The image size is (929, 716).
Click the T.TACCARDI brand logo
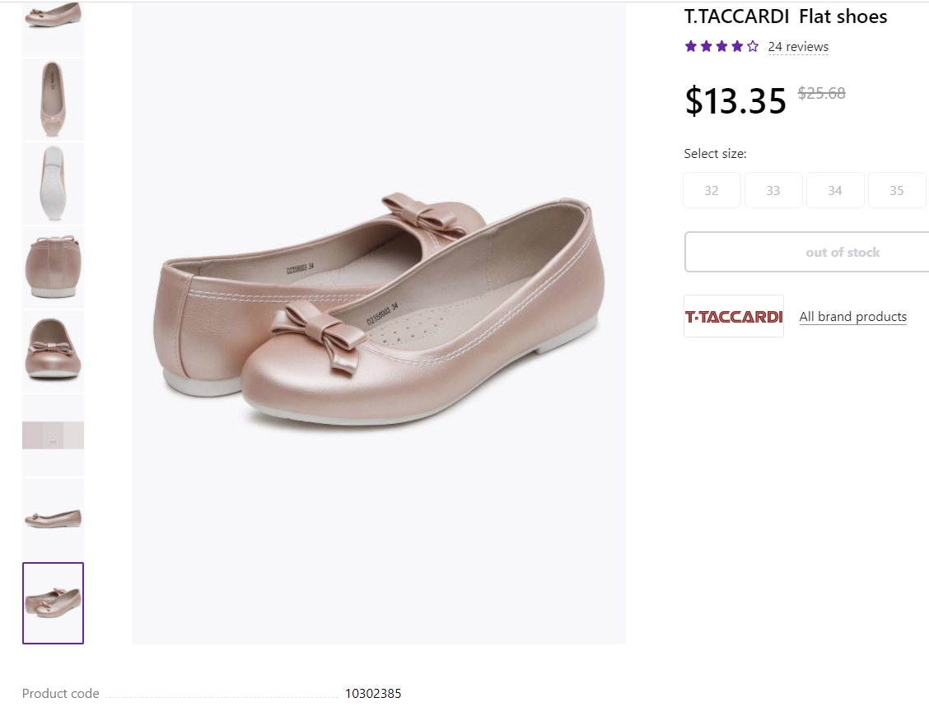coord(733,317)
